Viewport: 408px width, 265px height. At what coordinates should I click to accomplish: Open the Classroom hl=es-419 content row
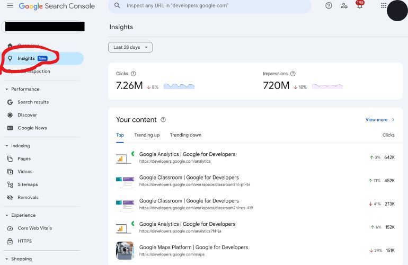pos(255,204)
